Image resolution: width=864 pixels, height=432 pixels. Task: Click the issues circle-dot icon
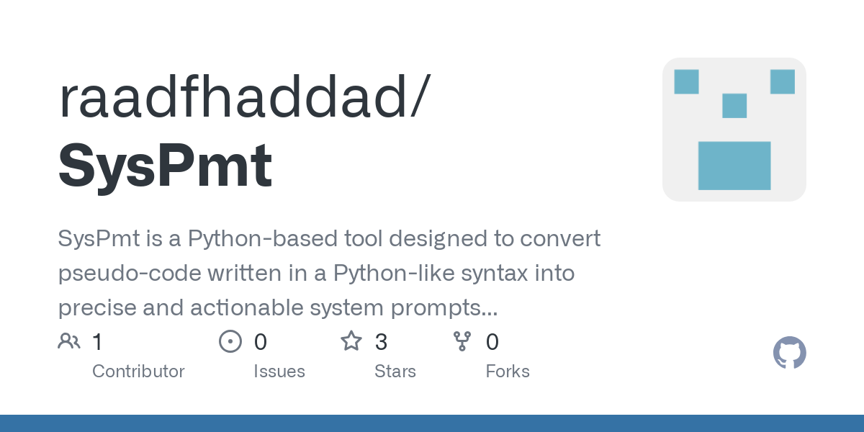pyautogui.click(x=230, y=341)
